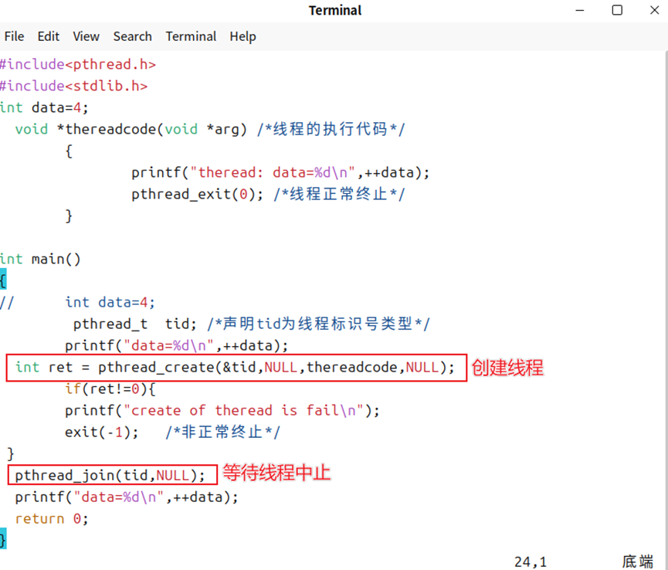668x570 pixels.
Task: Place cursor on 'int data=4;' global declaration
Action: coord(44,108)
